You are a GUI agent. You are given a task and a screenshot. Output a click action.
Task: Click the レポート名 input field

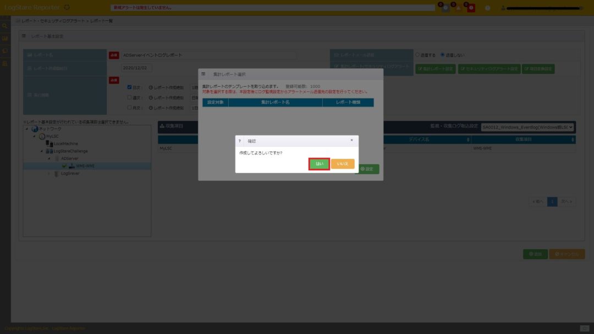208,55
